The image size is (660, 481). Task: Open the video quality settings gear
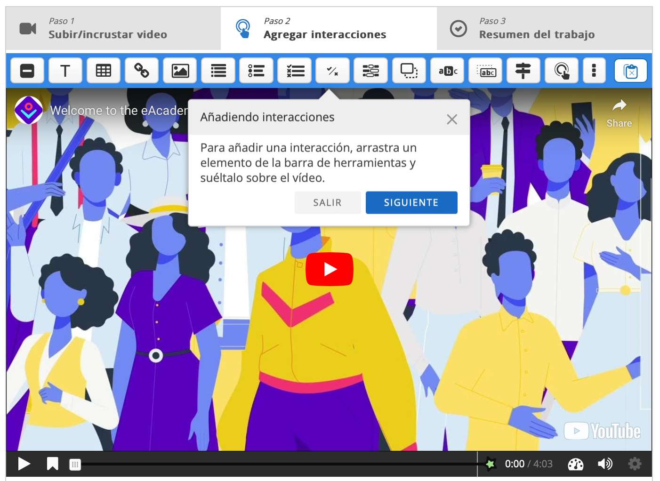click(x=635, y=464)
